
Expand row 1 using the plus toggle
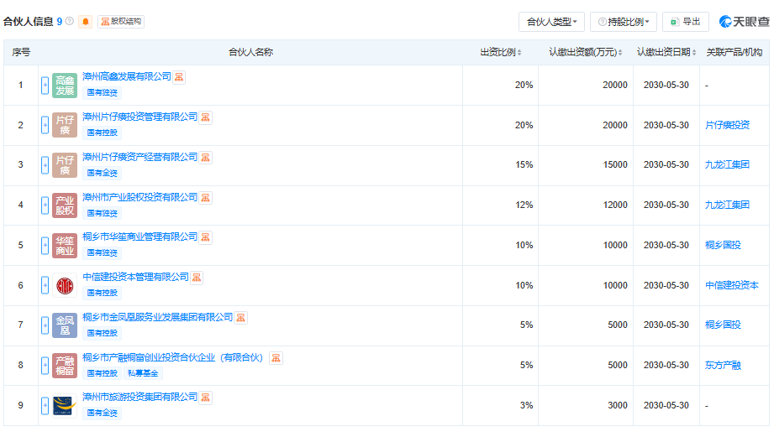point(45,86)
